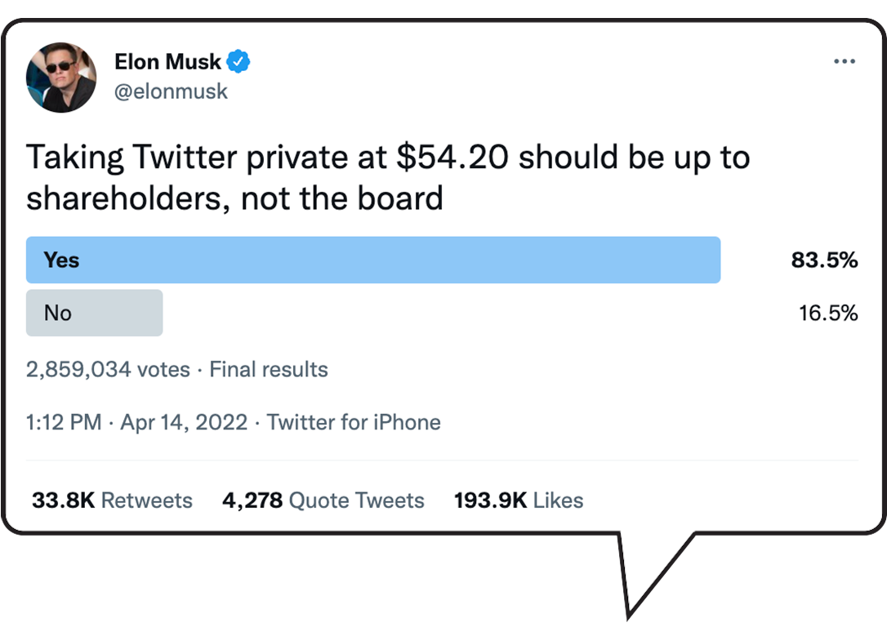Click the Elon Musk display name
887x636 pixels.
coord(167,61)
